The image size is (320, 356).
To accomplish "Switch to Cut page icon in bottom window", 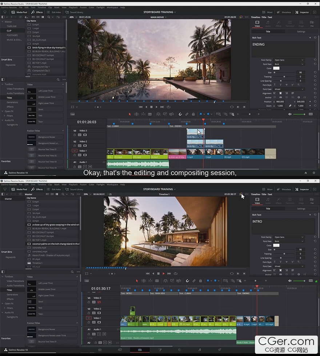I will click(x=120, y=350).
